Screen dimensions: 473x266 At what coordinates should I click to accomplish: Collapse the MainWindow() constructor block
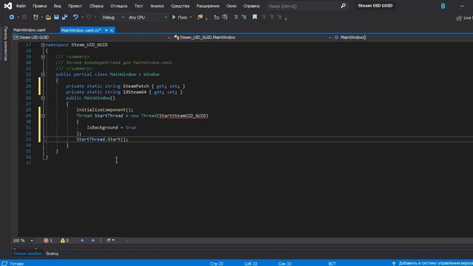click(43, 98)
